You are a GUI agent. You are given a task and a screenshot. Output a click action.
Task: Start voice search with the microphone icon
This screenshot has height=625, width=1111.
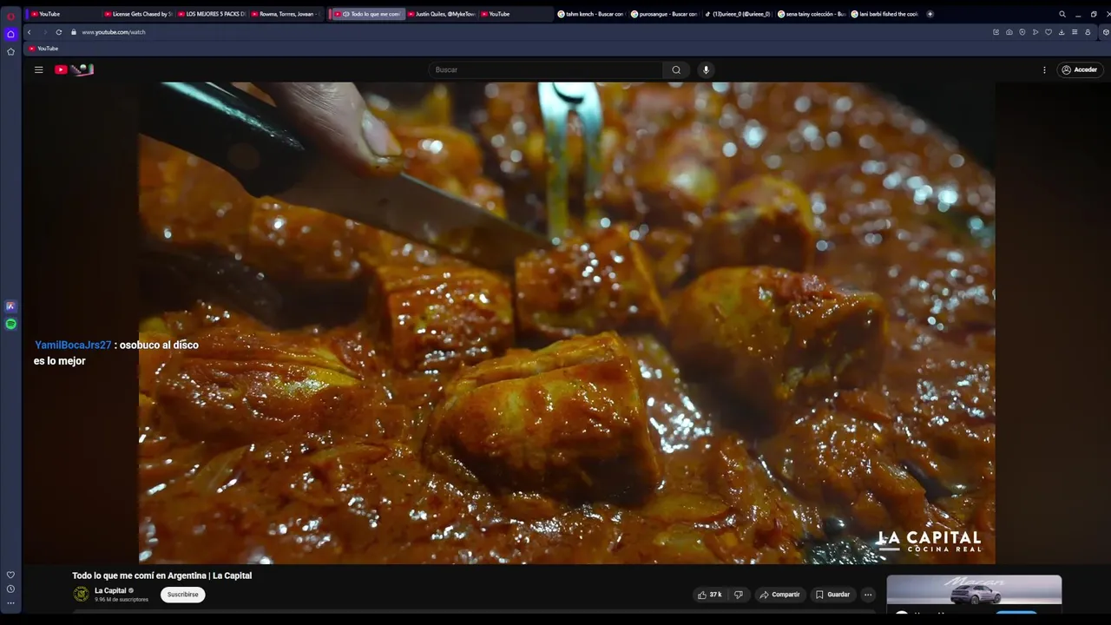coord(706,69)
